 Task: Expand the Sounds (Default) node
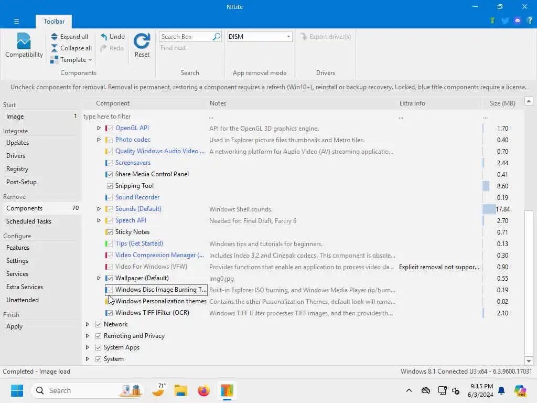99,209
